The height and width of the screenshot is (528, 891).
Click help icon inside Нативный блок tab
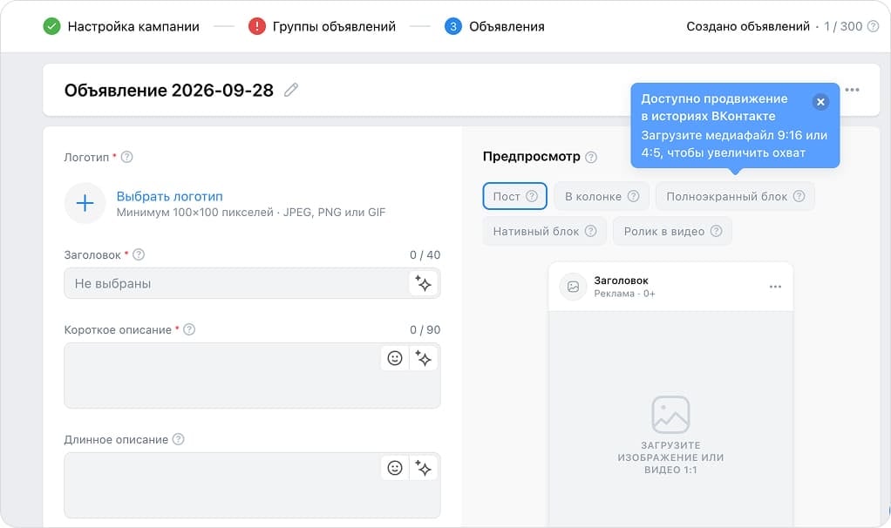click(x=591, y=231)
